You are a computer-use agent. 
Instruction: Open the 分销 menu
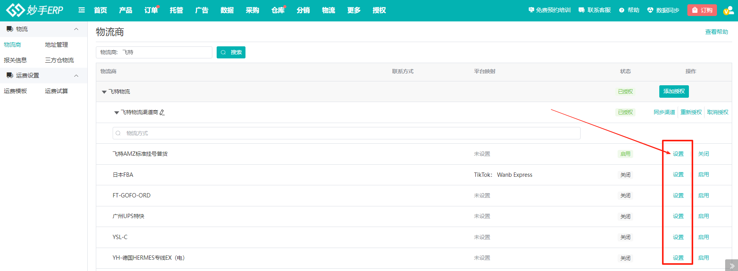(x=303, y=10)
